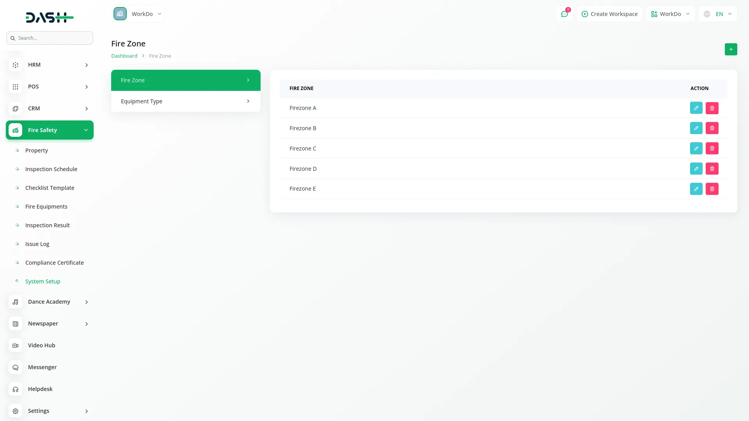Select the Fire Zone tab

click(x=186, y=80)
